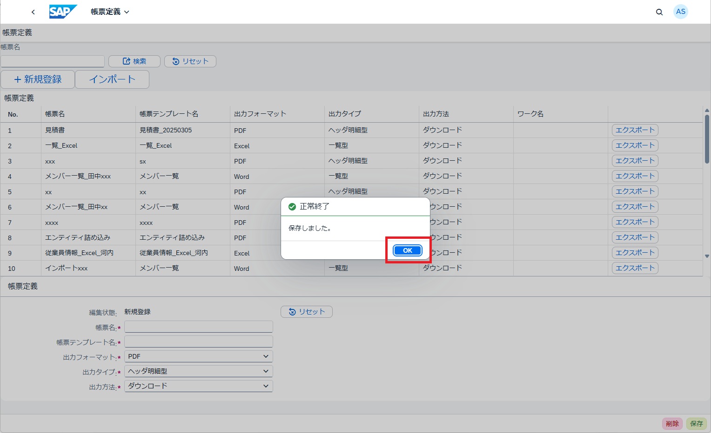Click the top リセット button beside 検索
Image resolution: width=711 pixels, height=433 pixels.
click(x=190, y=61)
